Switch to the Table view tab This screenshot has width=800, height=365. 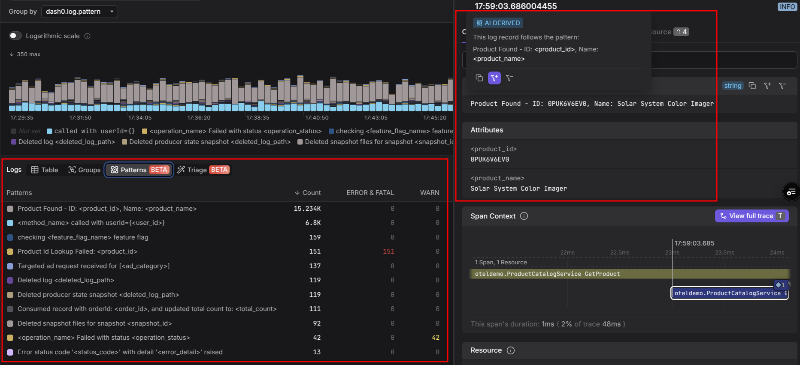click(x=45, y=170)
